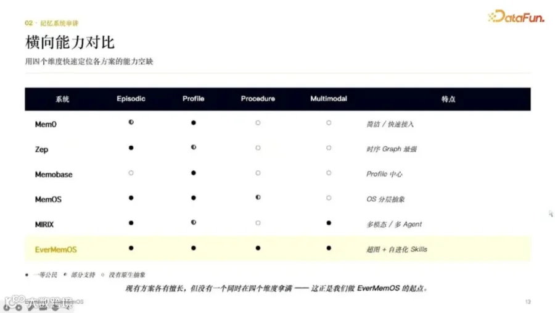Click the filled dot in MemOS's Episodic cell
Screen dimensions: 555x313
[131, 198]
